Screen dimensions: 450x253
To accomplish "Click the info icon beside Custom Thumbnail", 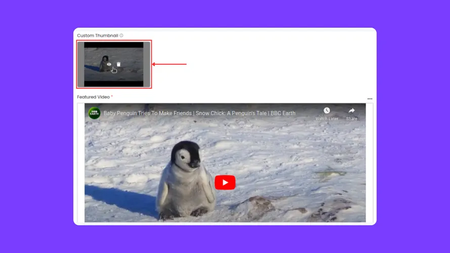I will coord(121,36).
